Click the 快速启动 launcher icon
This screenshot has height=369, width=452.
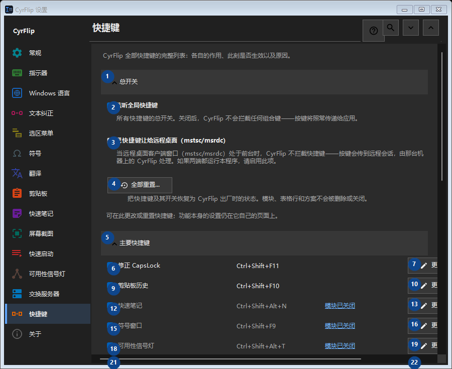coord(17,254)
